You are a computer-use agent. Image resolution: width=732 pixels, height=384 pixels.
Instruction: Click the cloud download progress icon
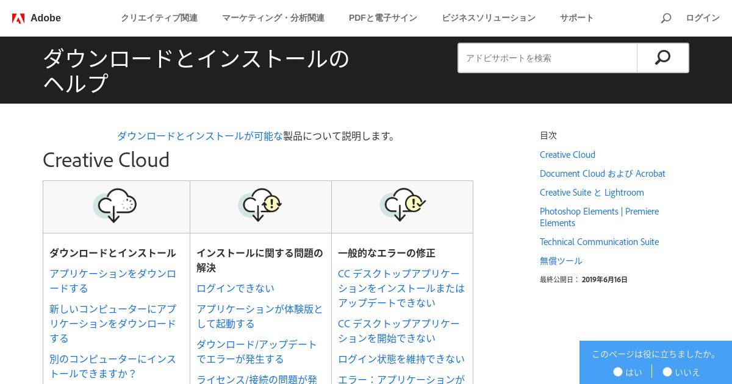[114, 205]
